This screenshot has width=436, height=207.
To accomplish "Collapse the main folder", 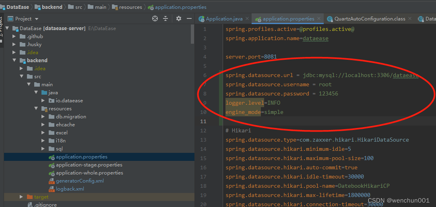I will (29, 85).
